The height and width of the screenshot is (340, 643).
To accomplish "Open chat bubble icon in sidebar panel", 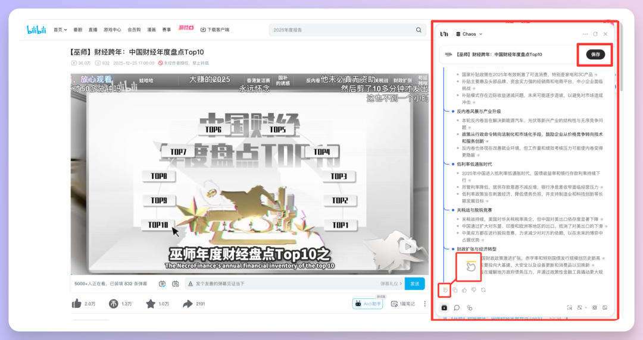I will 457,307.
